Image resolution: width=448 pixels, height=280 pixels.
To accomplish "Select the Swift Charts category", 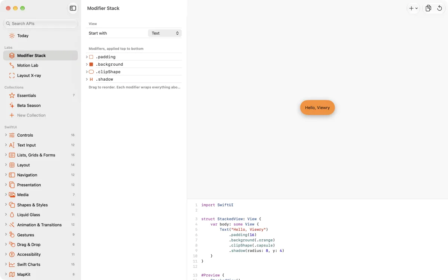I will [41, 264].
